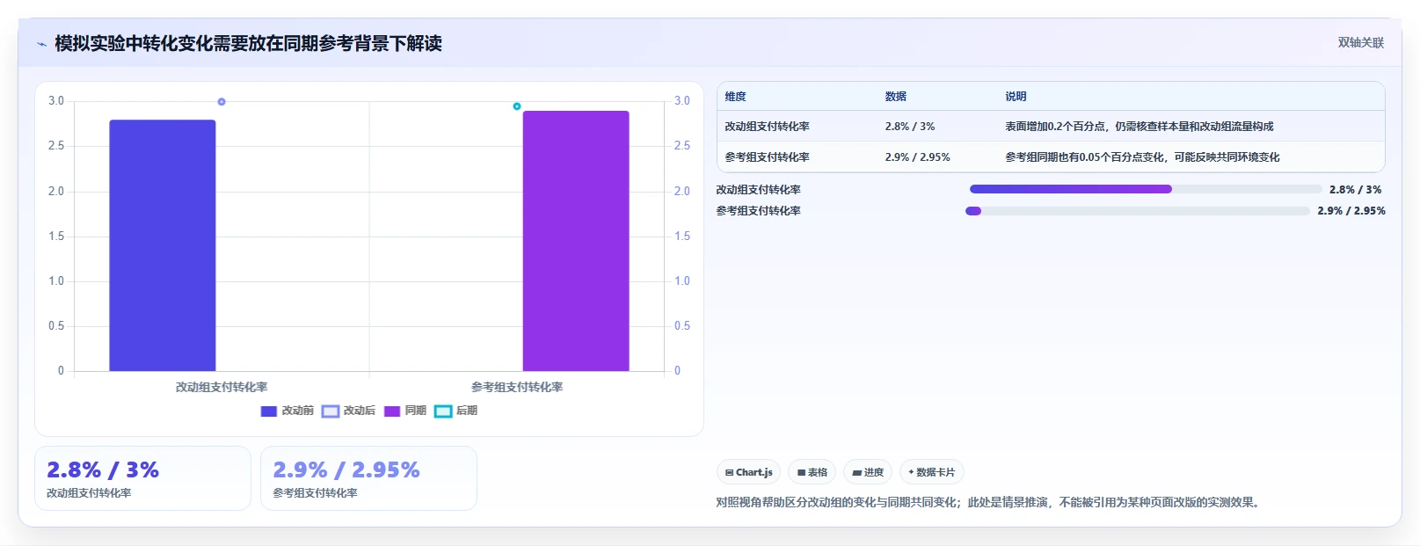This screenshot has width=1420, height=546.
Task: Toggle the 改动前 legend swatch
Action: coord(269,411)
